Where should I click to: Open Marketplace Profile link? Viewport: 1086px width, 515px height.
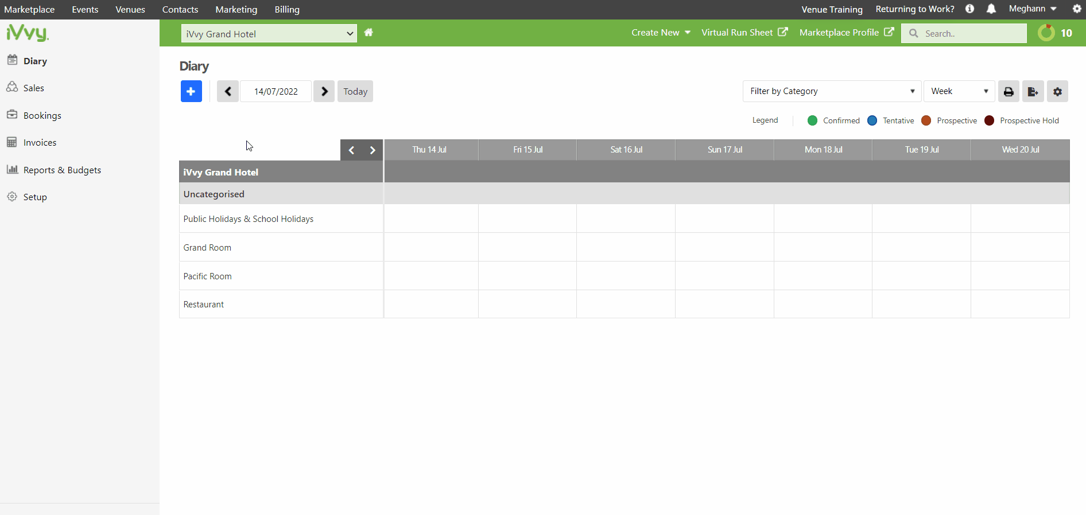tap(847, 33)
